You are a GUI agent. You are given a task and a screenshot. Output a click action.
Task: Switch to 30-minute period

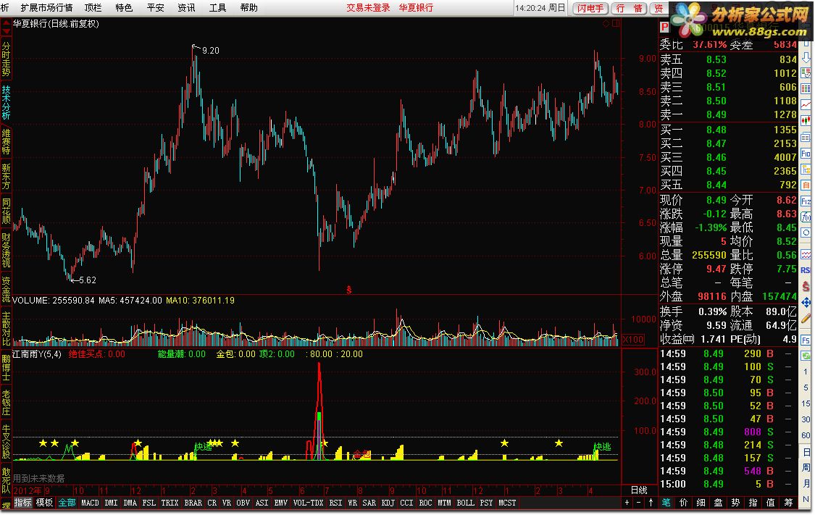point(806,419)
